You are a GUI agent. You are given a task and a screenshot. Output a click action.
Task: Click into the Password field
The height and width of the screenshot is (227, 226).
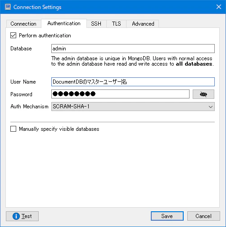click(x=120, y=94)
